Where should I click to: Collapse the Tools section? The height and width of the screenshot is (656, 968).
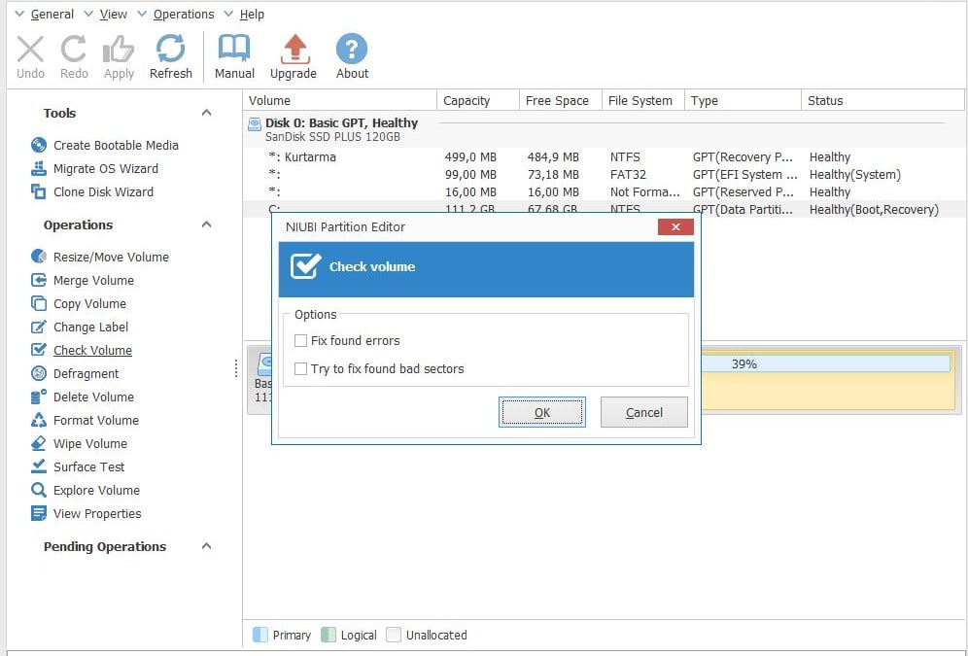206,113
